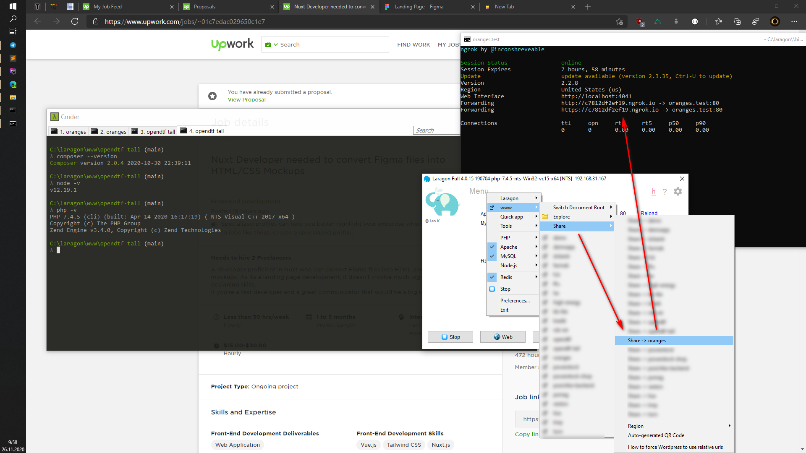Click FIND WORK in Upwork nav
806x453 pixels.
coord(413,44)
